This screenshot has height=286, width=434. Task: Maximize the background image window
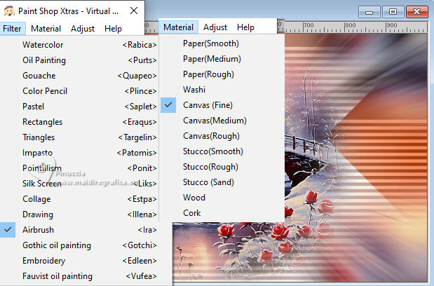coord(393,12)
